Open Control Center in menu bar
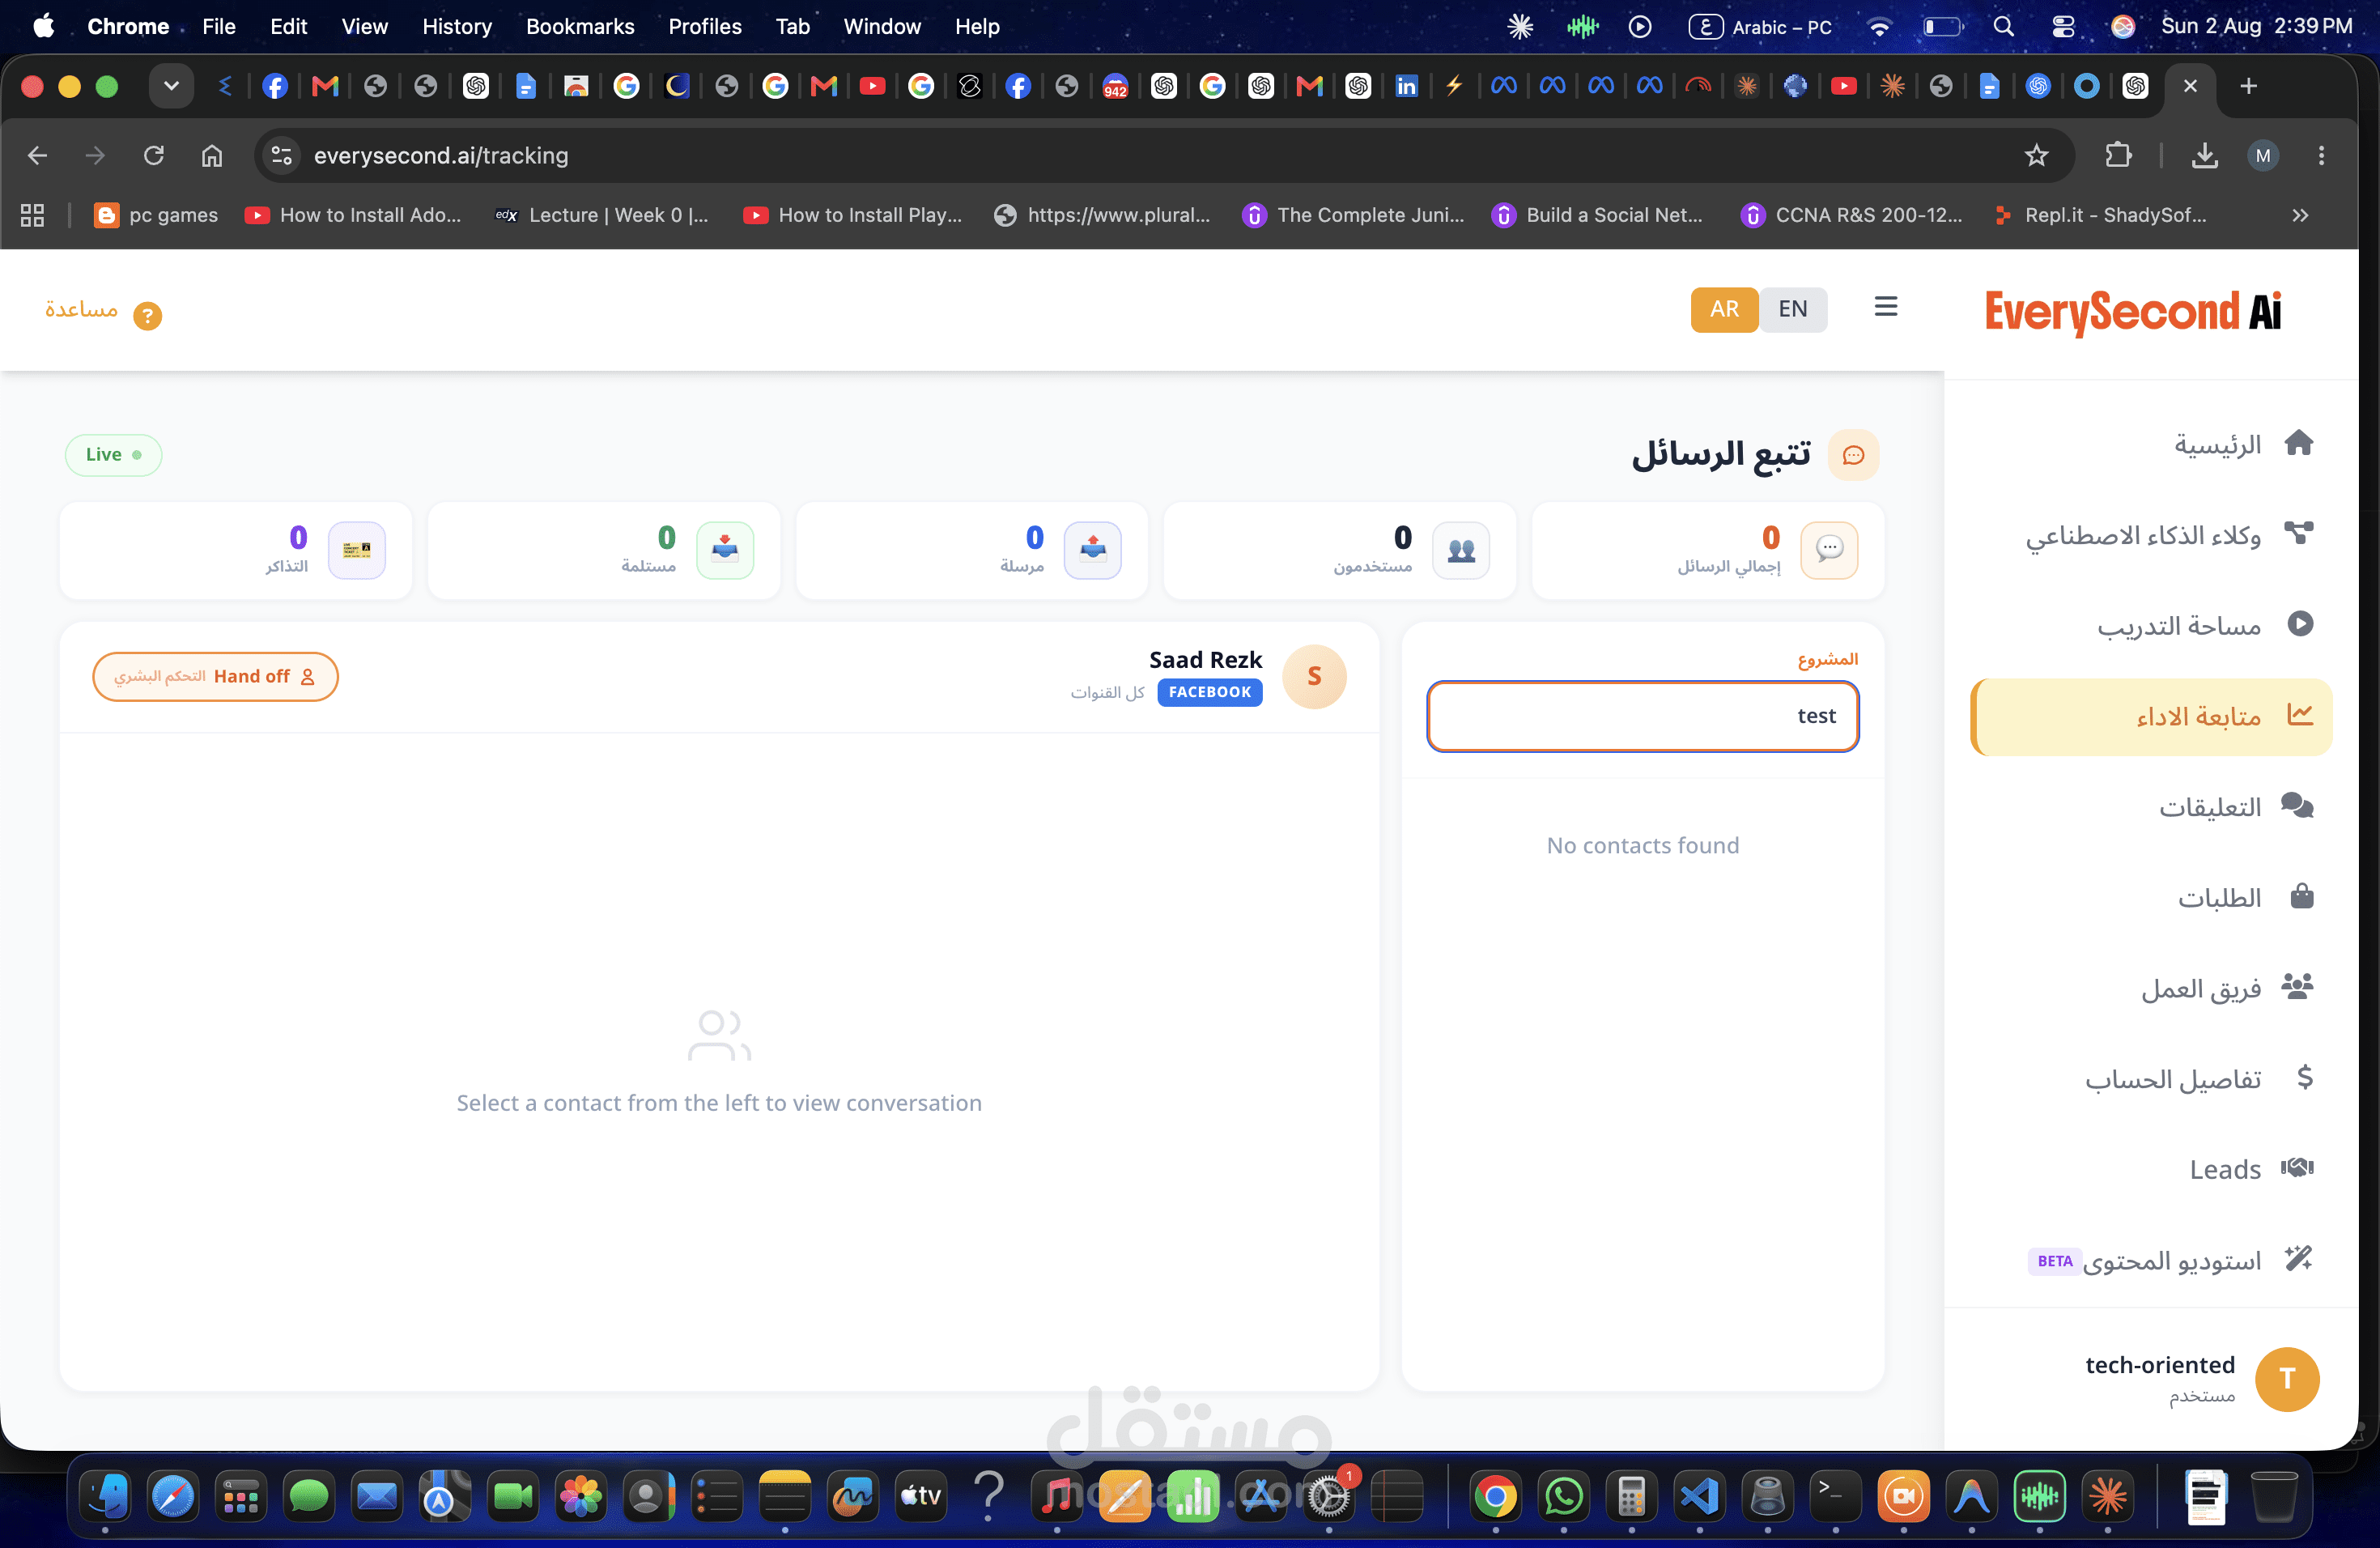 click(x=2063, y=27)
